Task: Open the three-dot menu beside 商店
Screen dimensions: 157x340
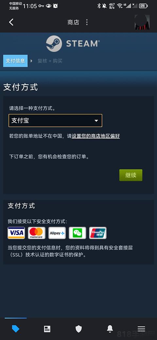Action: tap(87, 22)
